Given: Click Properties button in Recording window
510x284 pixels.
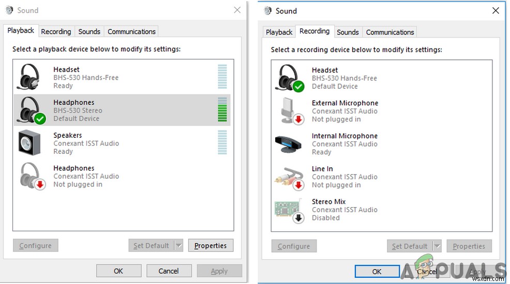Looking at the screenshot, I should click(x=469, y=246).
